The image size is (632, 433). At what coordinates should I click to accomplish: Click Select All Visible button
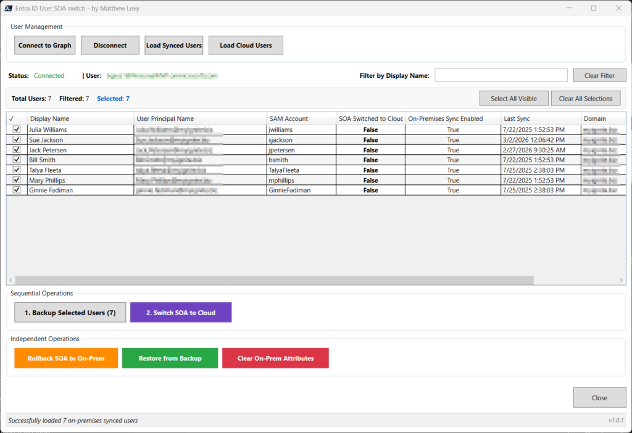[513, 99]
